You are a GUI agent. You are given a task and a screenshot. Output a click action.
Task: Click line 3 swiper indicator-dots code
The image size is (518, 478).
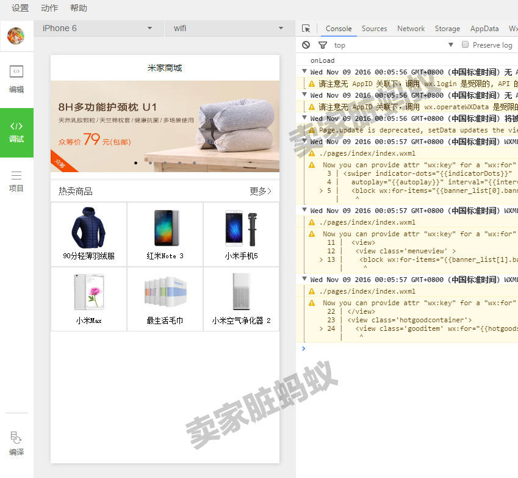point(428,173)
